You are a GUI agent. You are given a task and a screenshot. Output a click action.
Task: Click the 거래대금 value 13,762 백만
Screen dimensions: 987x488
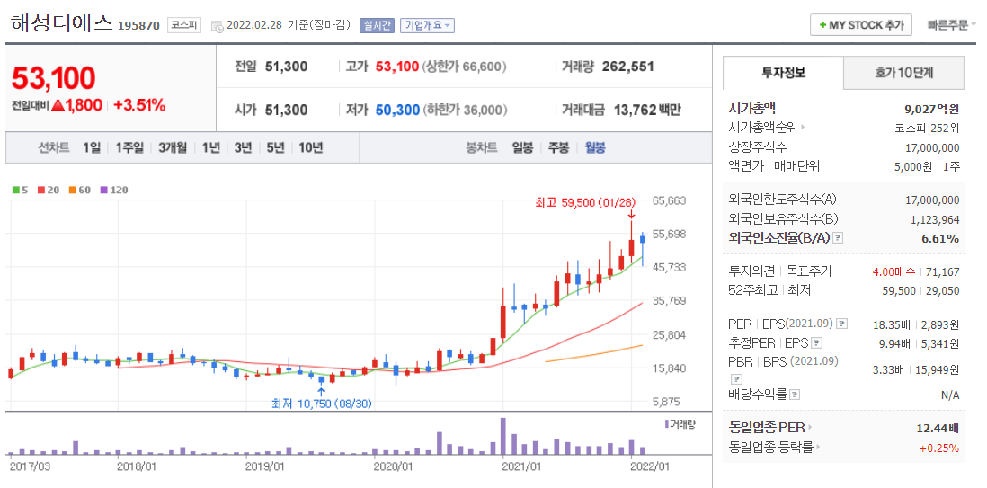click(x=645, y=111)
